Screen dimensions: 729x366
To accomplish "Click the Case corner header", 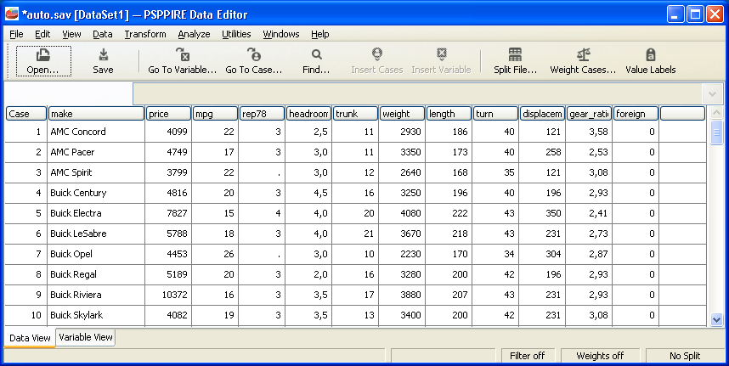I will click(26, 114).
